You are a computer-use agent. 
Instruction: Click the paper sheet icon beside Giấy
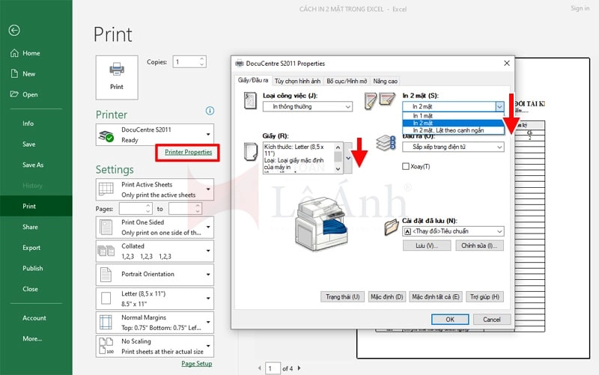pos(251,151)
